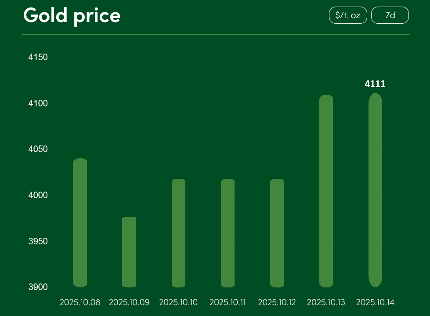Select the 2025.10.13 bar

pos(326,191)
